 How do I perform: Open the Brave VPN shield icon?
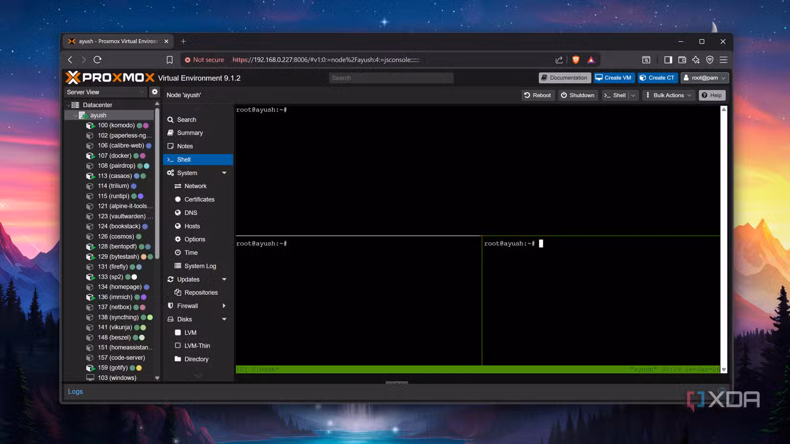tap(710, 60)
